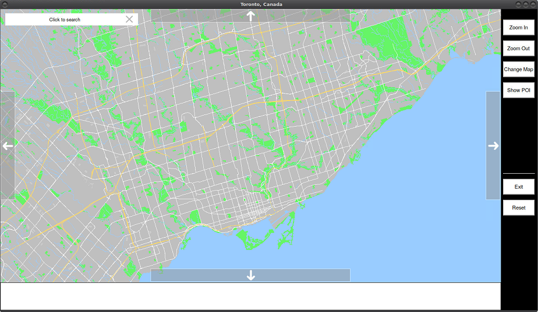Image resolution: width=538 pixels, height=312 pixels.
Task: Click the Exit button
Action: (518, 187)
